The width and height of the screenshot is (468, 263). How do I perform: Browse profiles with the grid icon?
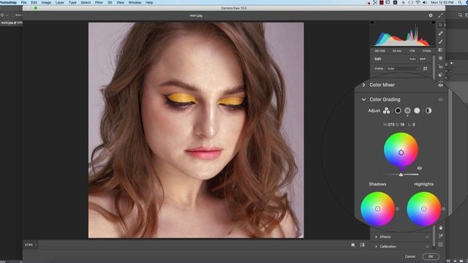[425, 69]
